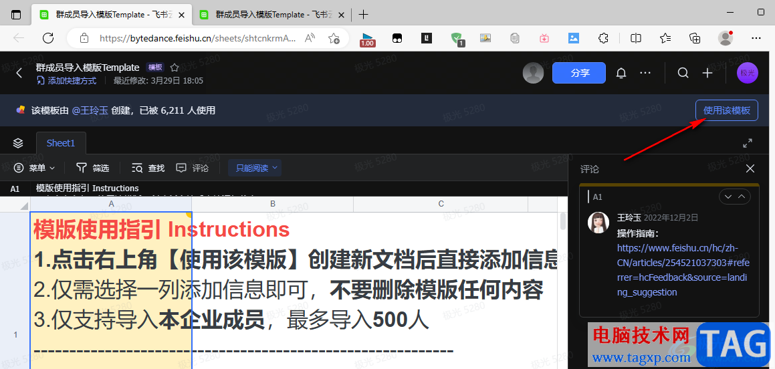Screen dimensions: 775x369
Task: Select column C header
Action: (x=441, y=204)
